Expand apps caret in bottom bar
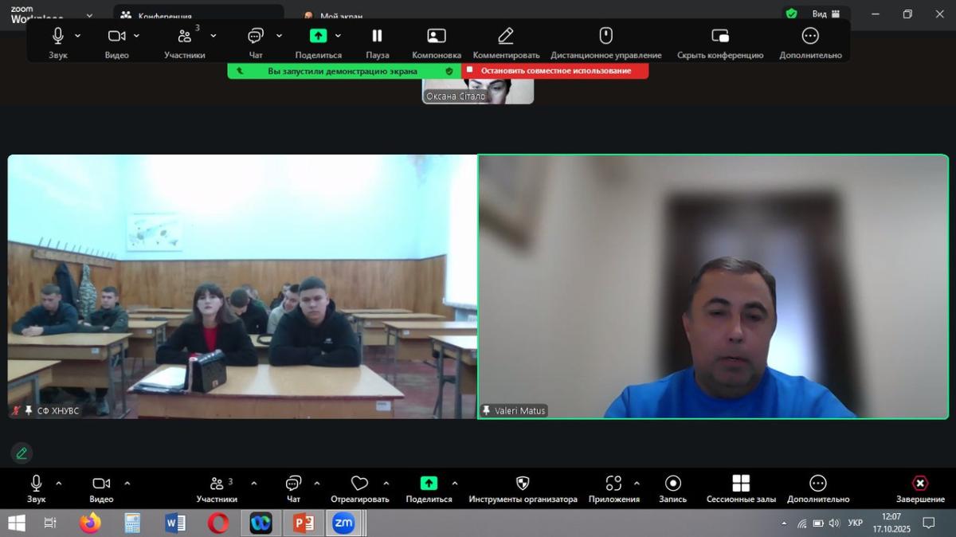956x537 pixels. point(636,483)
